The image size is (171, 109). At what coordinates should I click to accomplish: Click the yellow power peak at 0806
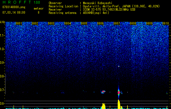click(104, 106)
